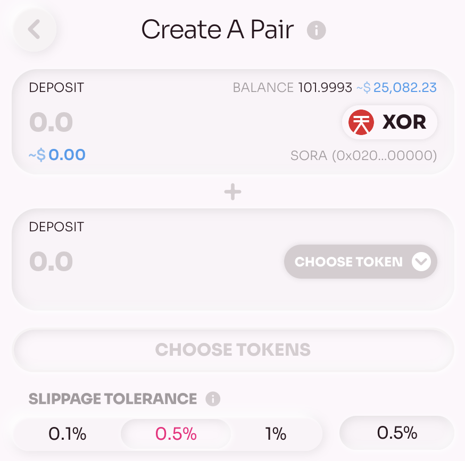Select the pink 0.5% slippage option
Screen dimensions: 465x461
tap(176, 434)
